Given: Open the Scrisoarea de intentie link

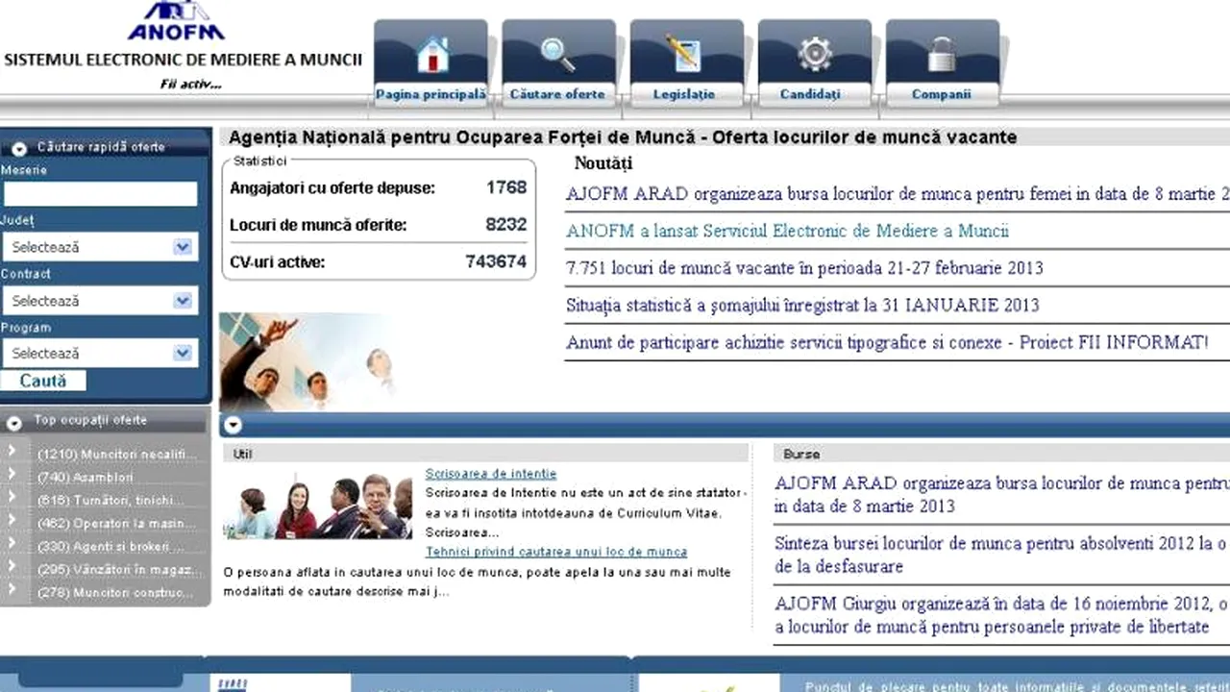Looking at the screenshot, I should click(490, 473).
